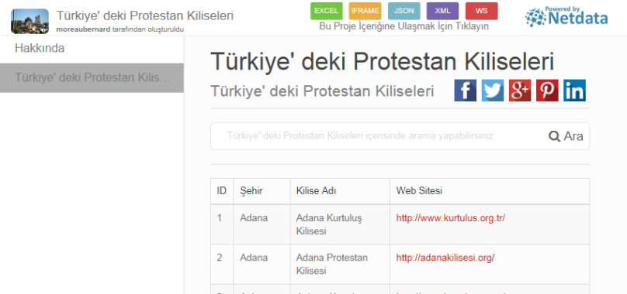Click the Şehir column header
Screen dimensions: 627x294
262,191
